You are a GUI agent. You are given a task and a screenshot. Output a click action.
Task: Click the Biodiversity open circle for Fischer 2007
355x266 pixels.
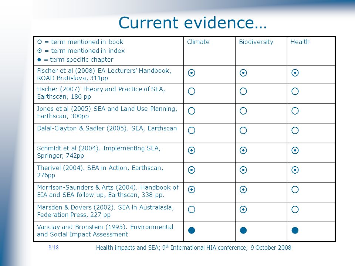point(243,91)
